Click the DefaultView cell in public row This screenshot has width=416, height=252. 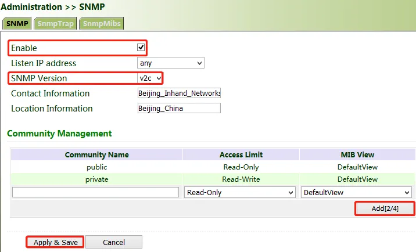(x=357, y=167)
